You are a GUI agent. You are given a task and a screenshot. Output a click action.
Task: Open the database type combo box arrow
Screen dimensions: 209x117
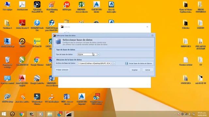pos(98,54)
